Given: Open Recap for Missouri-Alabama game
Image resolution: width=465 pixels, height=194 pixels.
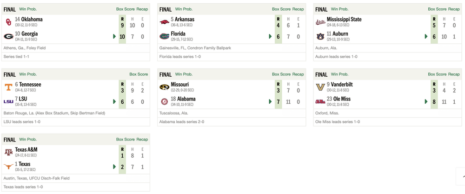Looking at the screenshot, I should (x=298, y=74).
